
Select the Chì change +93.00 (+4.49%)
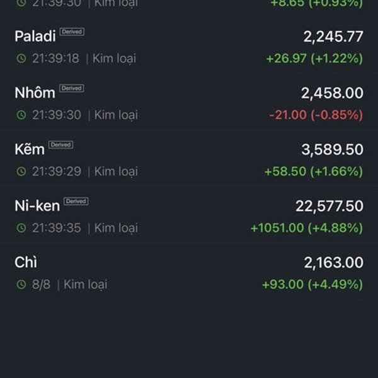[312, 285]
